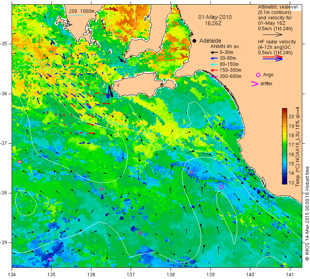Click the -37 latitude axis label

tap(4, 143)
